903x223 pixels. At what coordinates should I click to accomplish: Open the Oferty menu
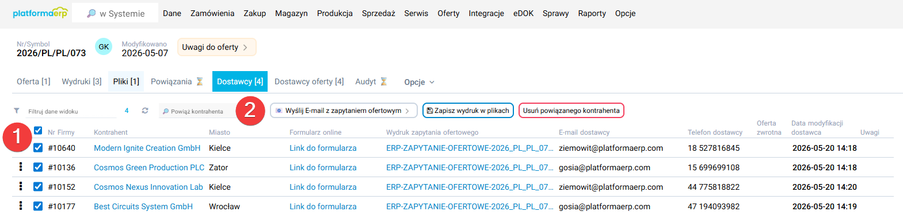pyautogui.click(x=448, y=13)
